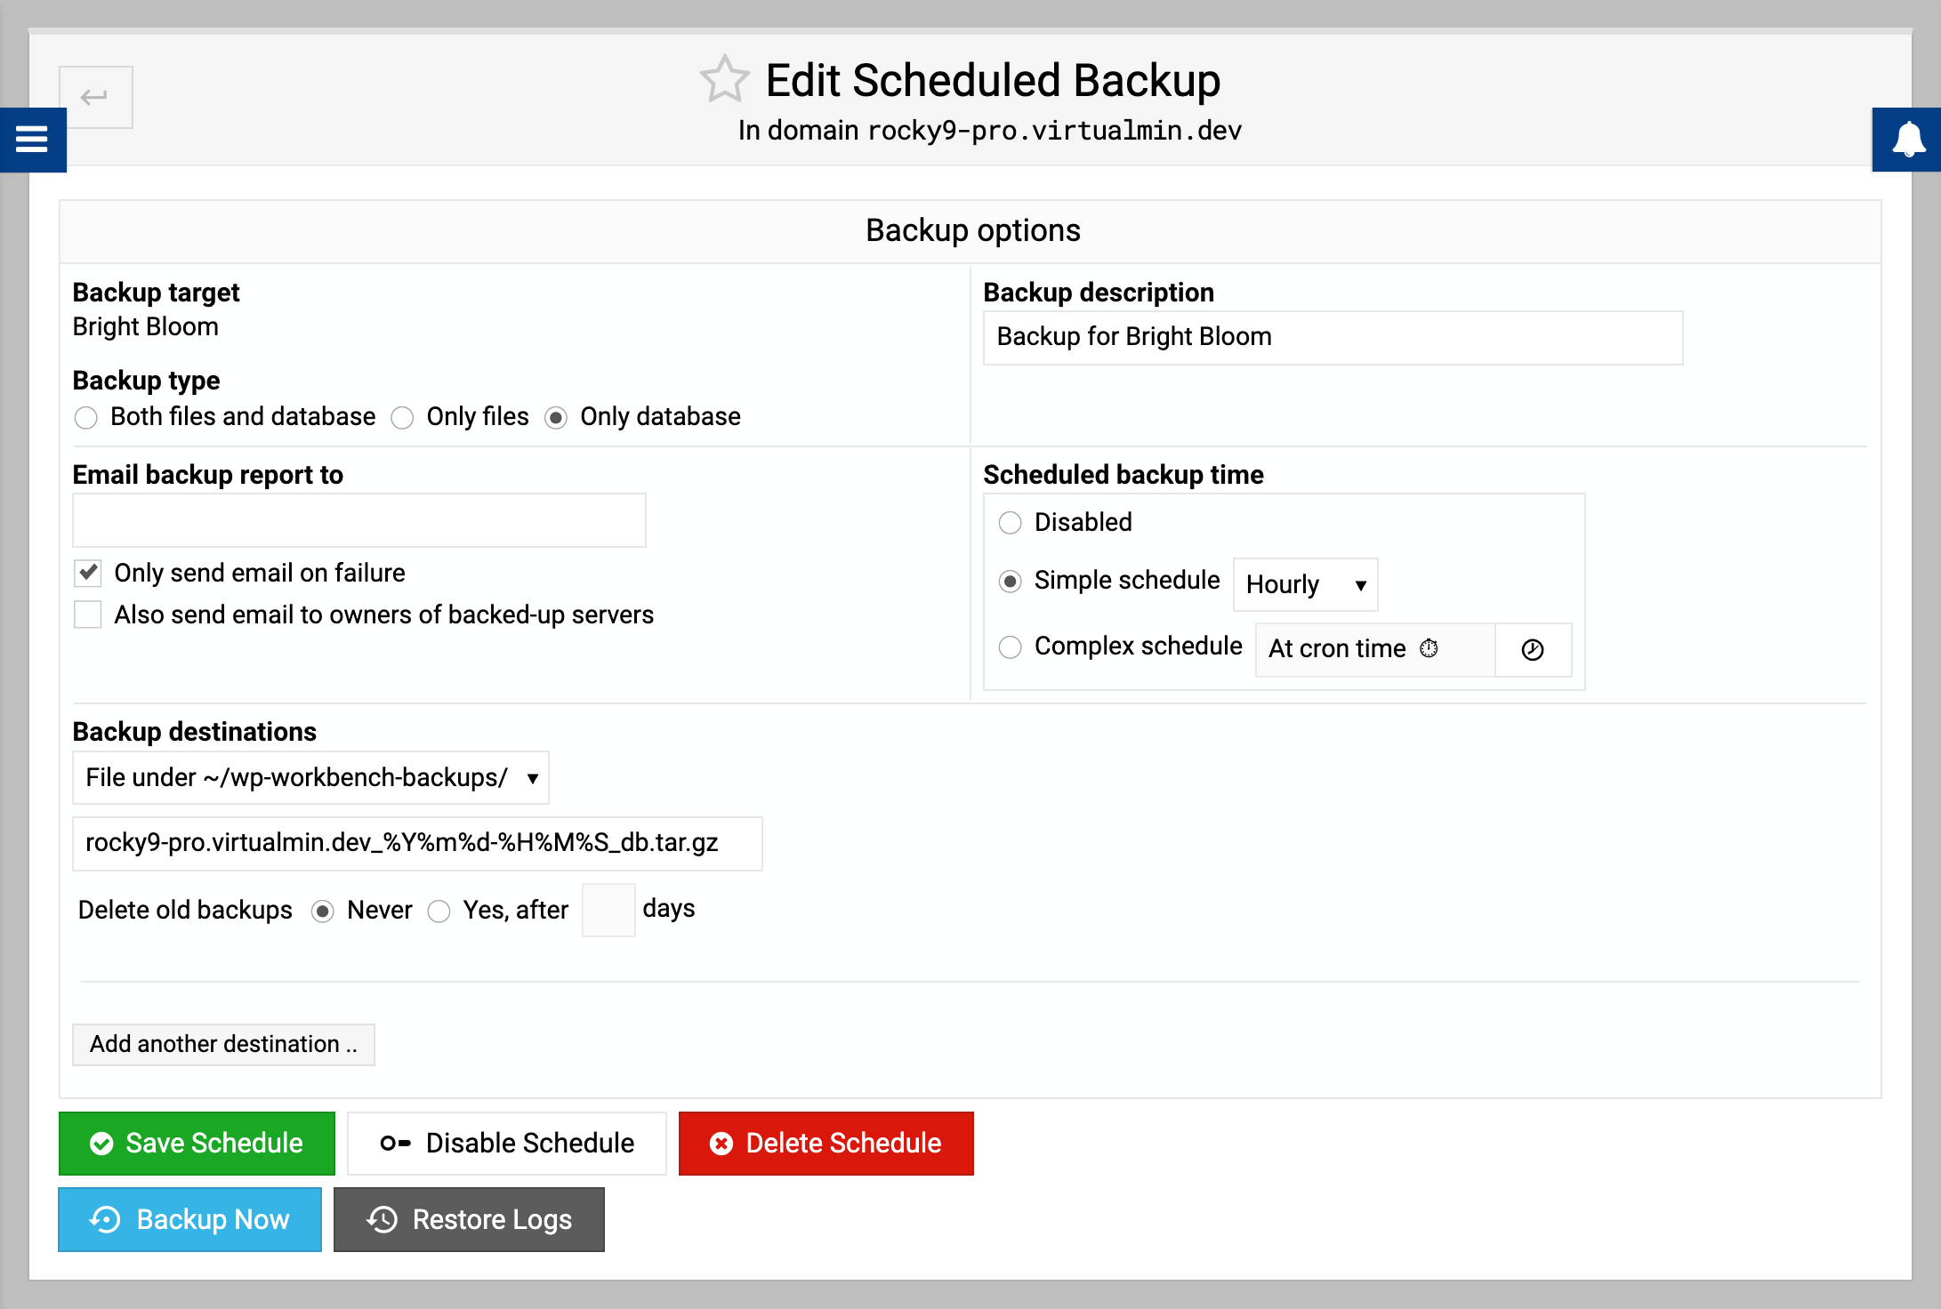
Task: Open Restore Logs
Action: click(469, 1219)
